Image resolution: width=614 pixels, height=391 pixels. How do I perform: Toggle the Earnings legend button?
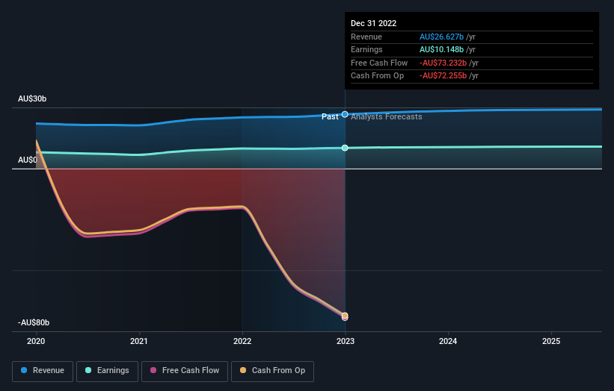coord(107,371)
